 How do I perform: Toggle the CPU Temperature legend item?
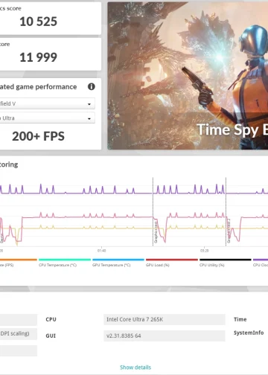click(57, 265)
